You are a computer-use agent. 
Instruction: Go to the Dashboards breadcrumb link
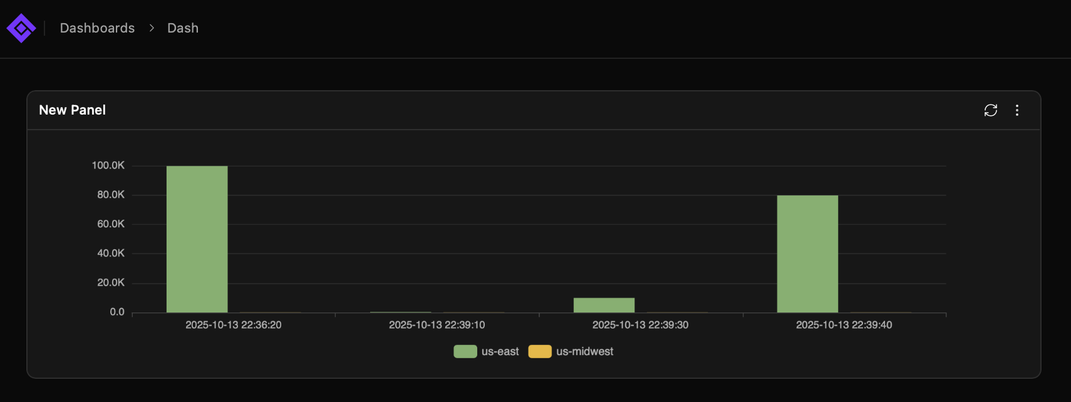pos(97,28)
